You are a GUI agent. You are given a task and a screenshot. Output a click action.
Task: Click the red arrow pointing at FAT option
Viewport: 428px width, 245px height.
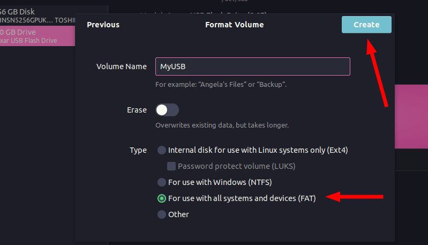(355, 198)
